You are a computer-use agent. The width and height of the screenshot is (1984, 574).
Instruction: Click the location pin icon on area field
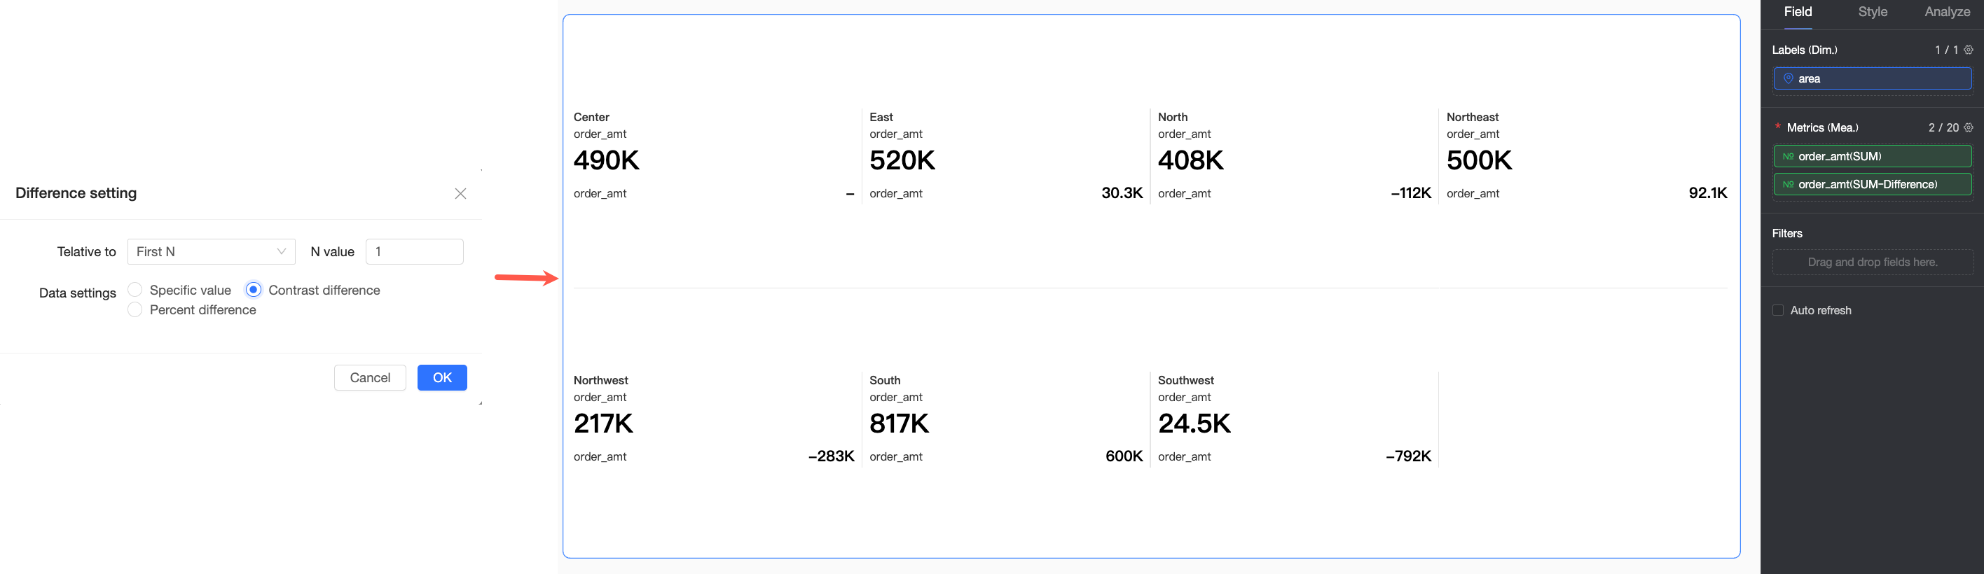pos(1789,78)
